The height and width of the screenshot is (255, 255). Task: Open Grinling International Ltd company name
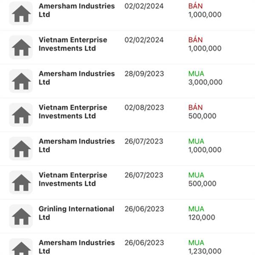pyautogui.click(x=76, y=213)
